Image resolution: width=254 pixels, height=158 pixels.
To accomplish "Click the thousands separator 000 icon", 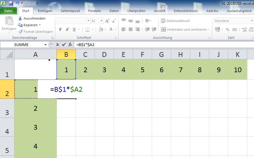I will point(235,29).
